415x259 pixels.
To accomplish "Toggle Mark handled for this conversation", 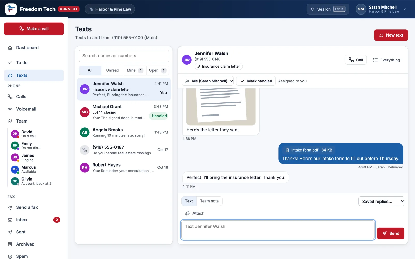I will coord(256,81).
